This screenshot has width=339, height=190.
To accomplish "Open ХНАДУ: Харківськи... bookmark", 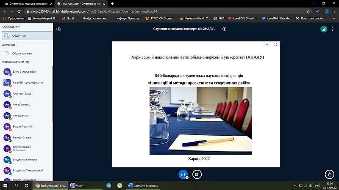I will click(x=93, y=19).
